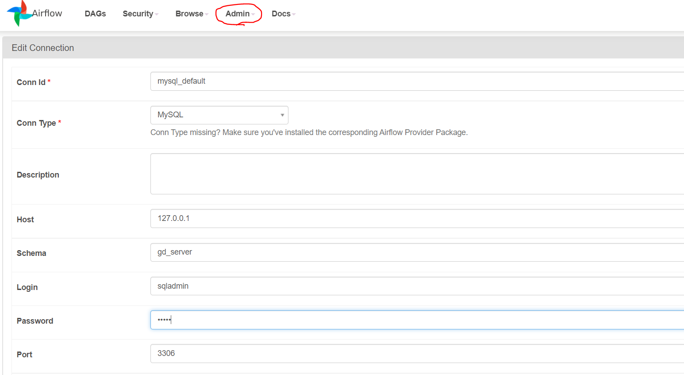684x375 pixels.
Task: Click the Port label
Action: click(24, 355)
